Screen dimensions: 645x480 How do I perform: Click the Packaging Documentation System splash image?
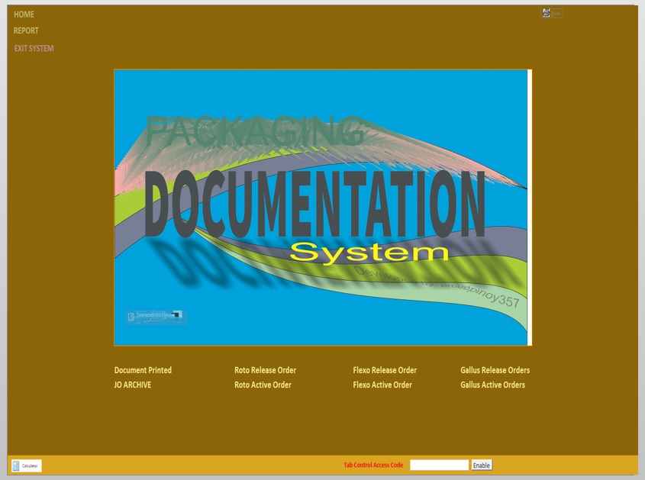click(x=321, y=298)
